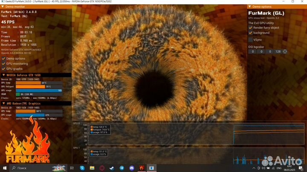Open Telegram from the taskbar
This screenshot has width=307, height=172.
tap(121, 168)
